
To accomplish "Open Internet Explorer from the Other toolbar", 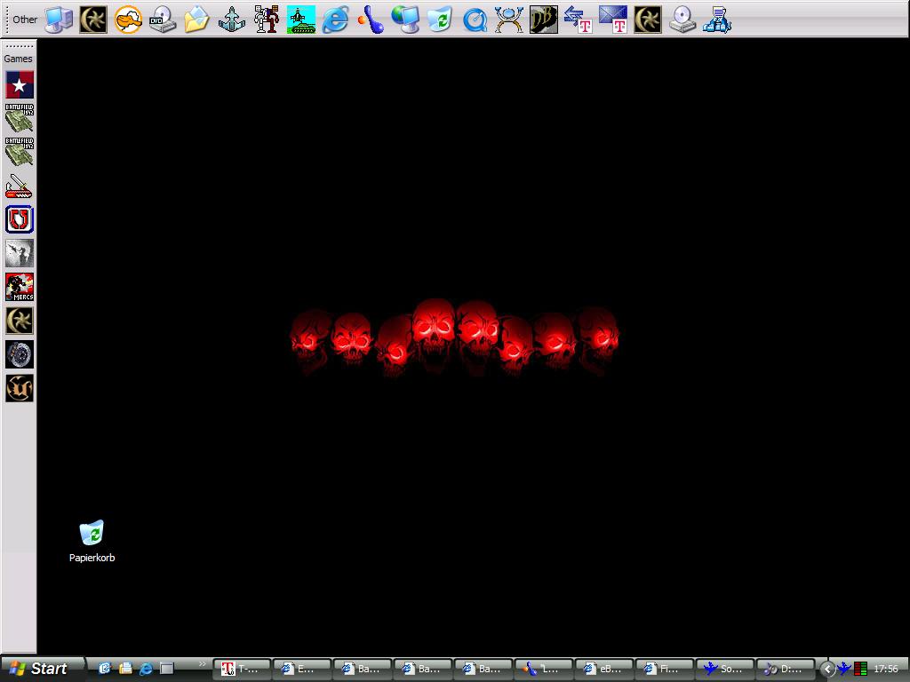I will click(x=335, y=20).
